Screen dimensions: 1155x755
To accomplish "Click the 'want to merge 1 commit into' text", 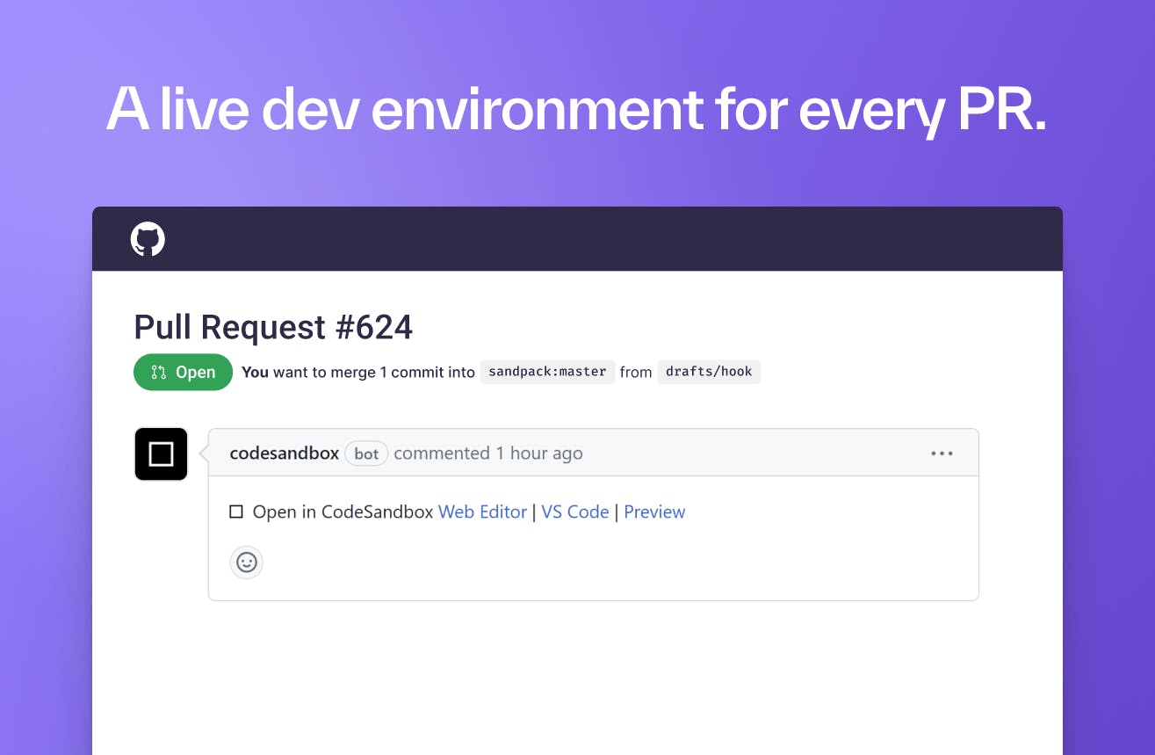I will (x=374, y=372).
